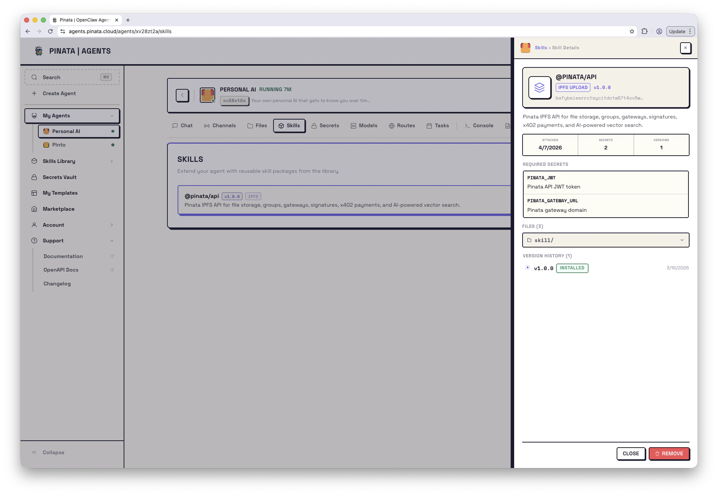Image resolution: width=718 pixels, height=495 pixels.
Task: Select the v1.0.0 version radio button
Action: click(x=527, y=268)
